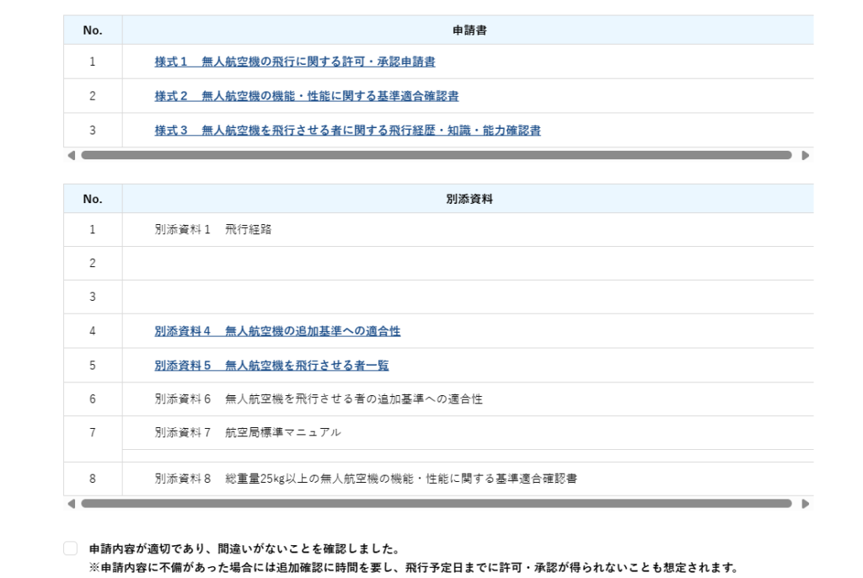The image size is (863, 578).
Task: Open 様式1 許可・承認申請書 link
Action: point(295,62)
